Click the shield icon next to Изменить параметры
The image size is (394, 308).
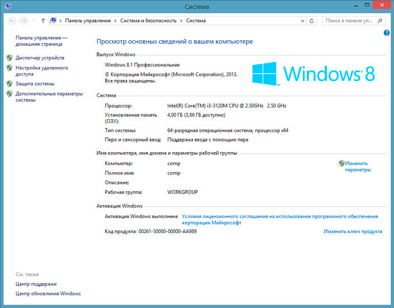click(x=341, y=163)
